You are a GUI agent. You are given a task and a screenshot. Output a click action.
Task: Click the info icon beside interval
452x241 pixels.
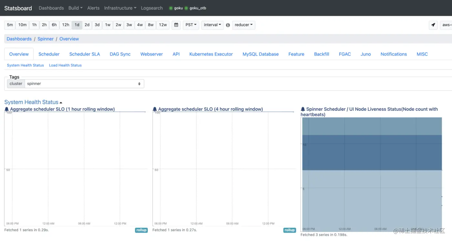(x=228, y=25)
